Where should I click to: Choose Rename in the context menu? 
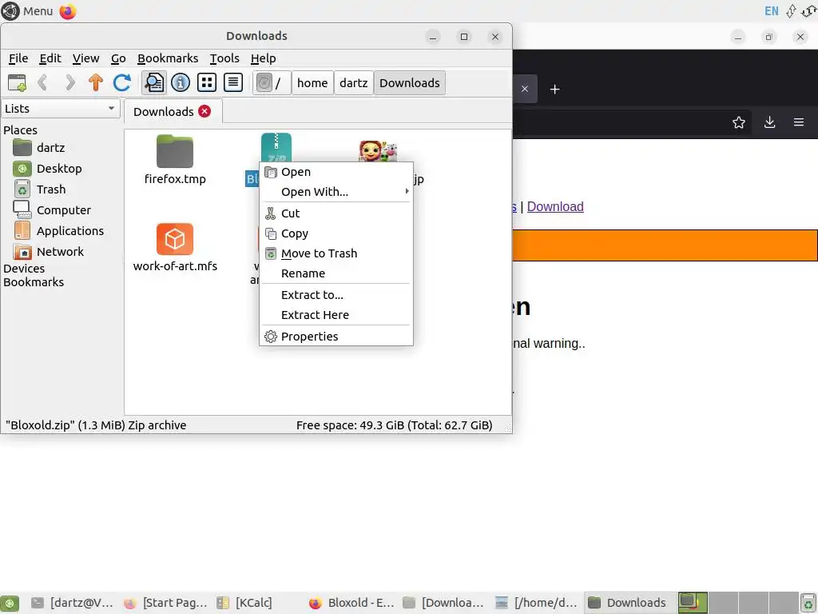[336, 273]
